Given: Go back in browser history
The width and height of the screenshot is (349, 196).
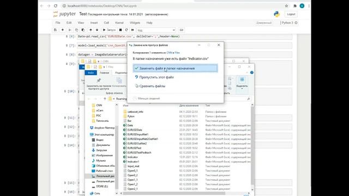Looking at the screenshot, I should (42, 6).
